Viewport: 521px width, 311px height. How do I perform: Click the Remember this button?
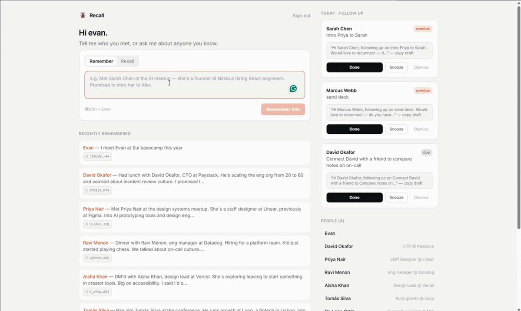283,109
